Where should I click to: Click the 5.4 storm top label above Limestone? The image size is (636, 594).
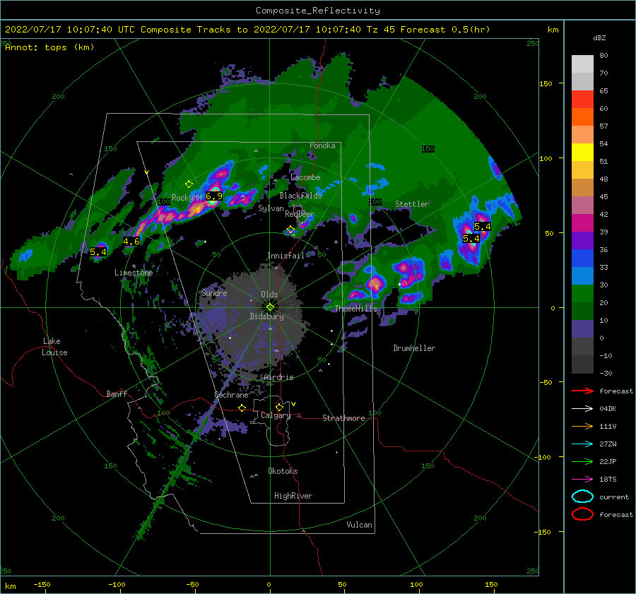(98, 251)
